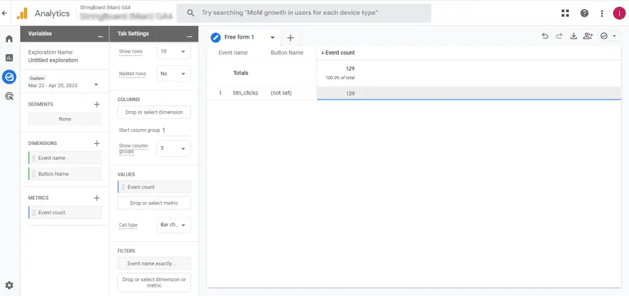The height and width of the screenshot is (296, 629).
Task: Open the Show column groups dropdown
Action: coord(174,148)
